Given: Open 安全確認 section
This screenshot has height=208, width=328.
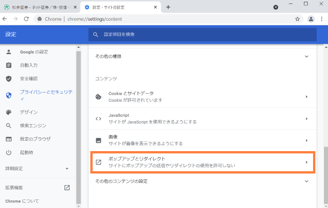Looking at the screenshot, I should tap(29, 79).
